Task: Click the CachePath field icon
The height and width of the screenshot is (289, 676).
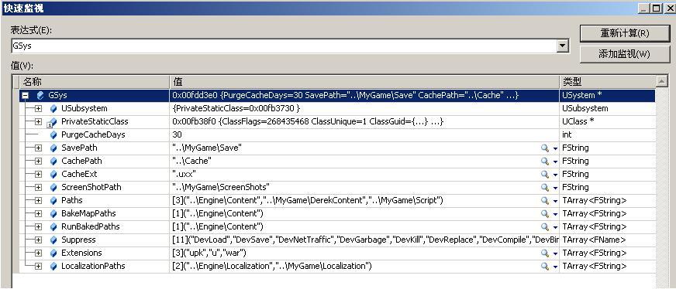Action: pos(53,161)
